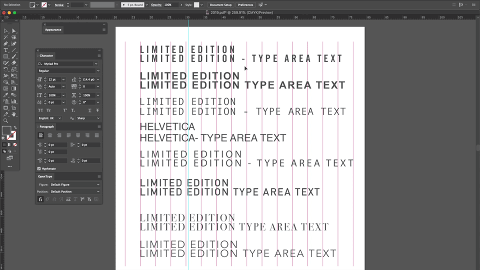Enable Standard Ligatures in OpenType panel
This screenshot has height=270, width=480.
(x=40, y=199)
